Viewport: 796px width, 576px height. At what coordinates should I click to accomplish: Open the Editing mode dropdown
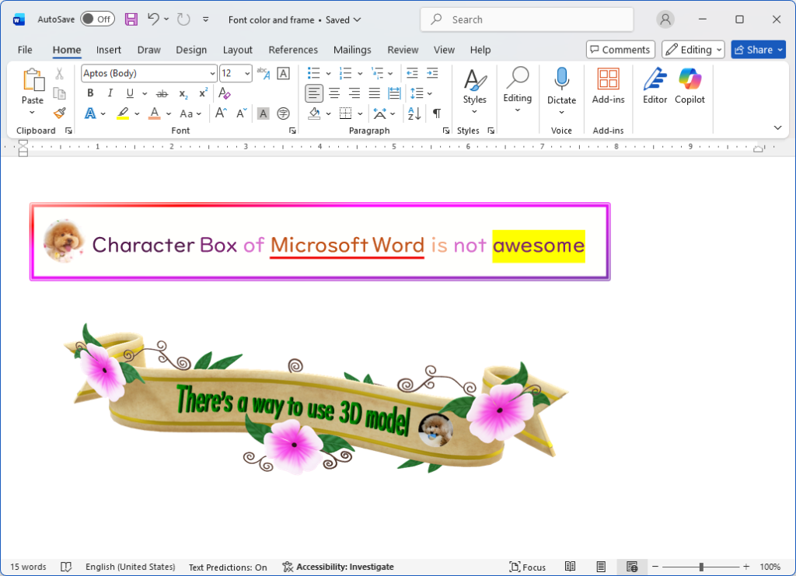click(x=693, y=50)
